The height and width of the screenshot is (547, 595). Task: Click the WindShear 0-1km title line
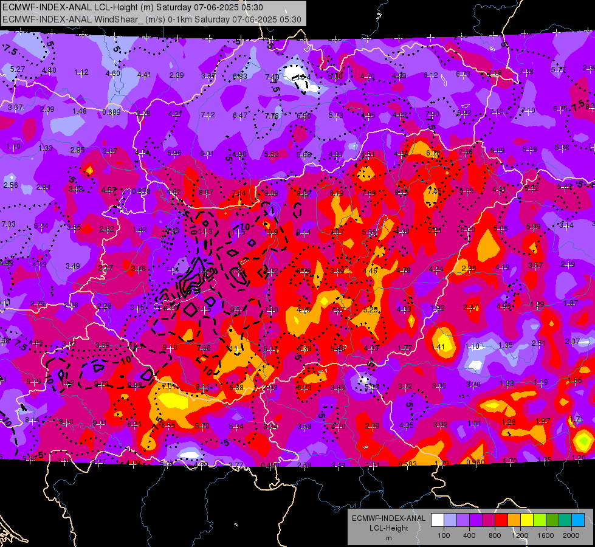pos(152,19)
